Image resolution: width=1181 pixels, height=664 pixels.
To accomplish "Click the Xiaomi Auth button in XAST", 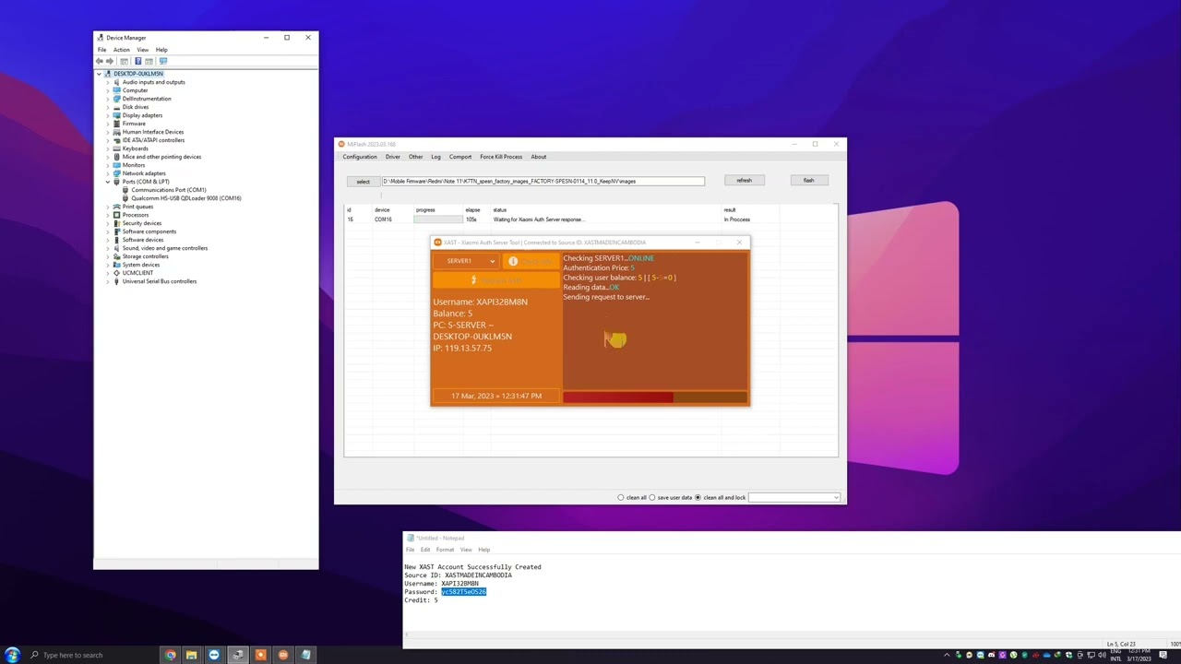I will click(496, 280).
